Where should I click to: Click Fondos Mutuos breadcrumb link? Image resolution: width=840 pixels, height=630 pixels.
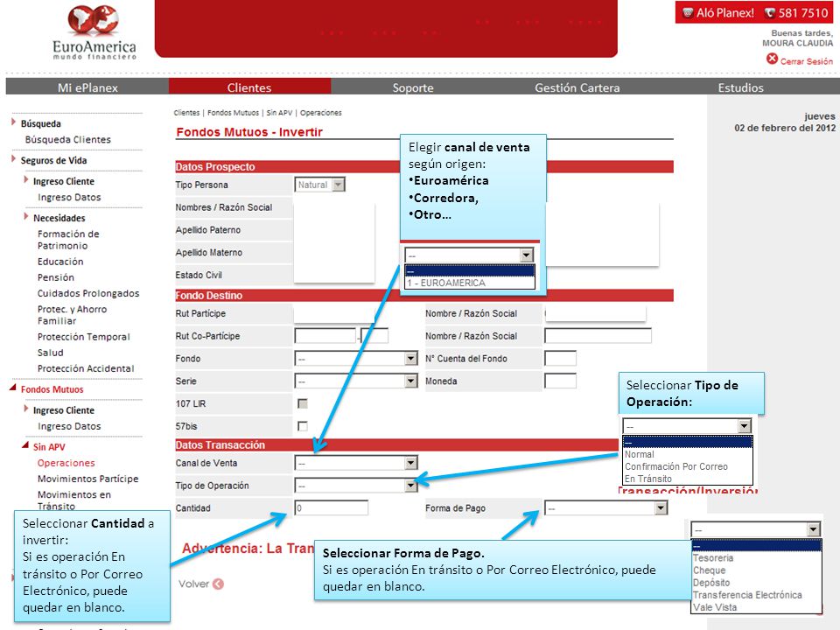[233, 113]
